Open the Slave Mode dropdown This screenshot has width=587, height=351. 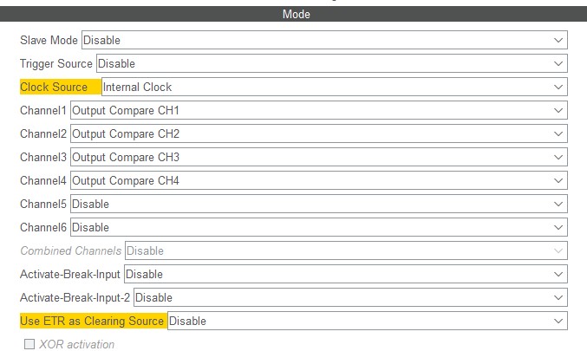click(x=323, y=40)
